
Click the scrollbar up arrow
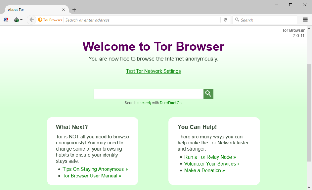coord(309,28)
